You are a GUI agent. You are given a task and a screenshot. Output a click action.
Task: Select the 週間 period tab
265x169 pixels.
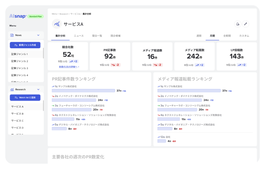[x=199, y=36]
